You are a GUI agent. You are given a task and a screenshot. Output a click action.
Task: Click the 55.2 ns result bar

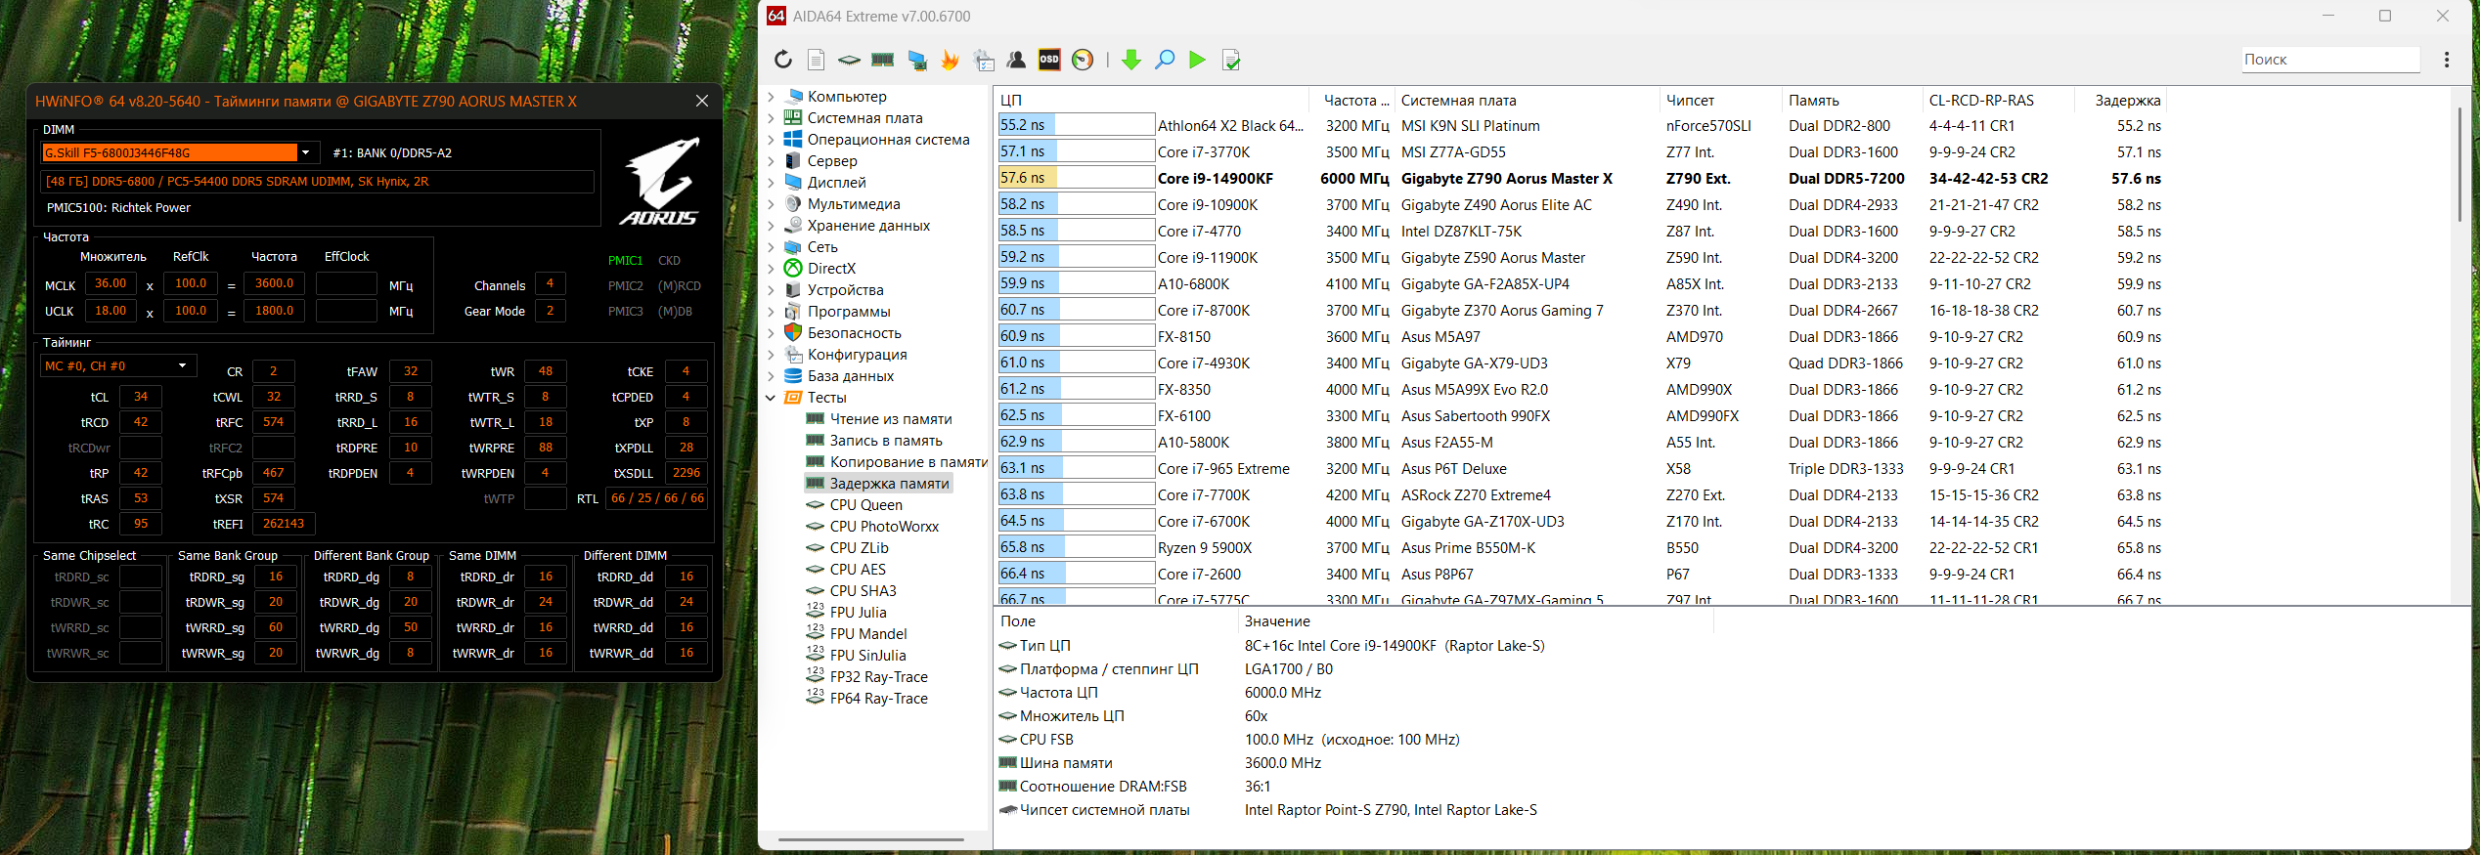(1077, 125)
